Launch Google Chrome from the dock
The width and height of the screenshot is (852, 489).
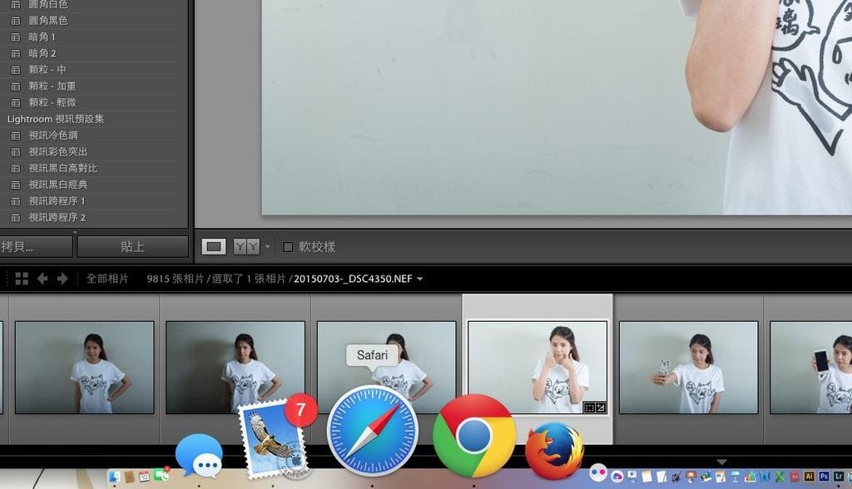click(x=473, y=435)
